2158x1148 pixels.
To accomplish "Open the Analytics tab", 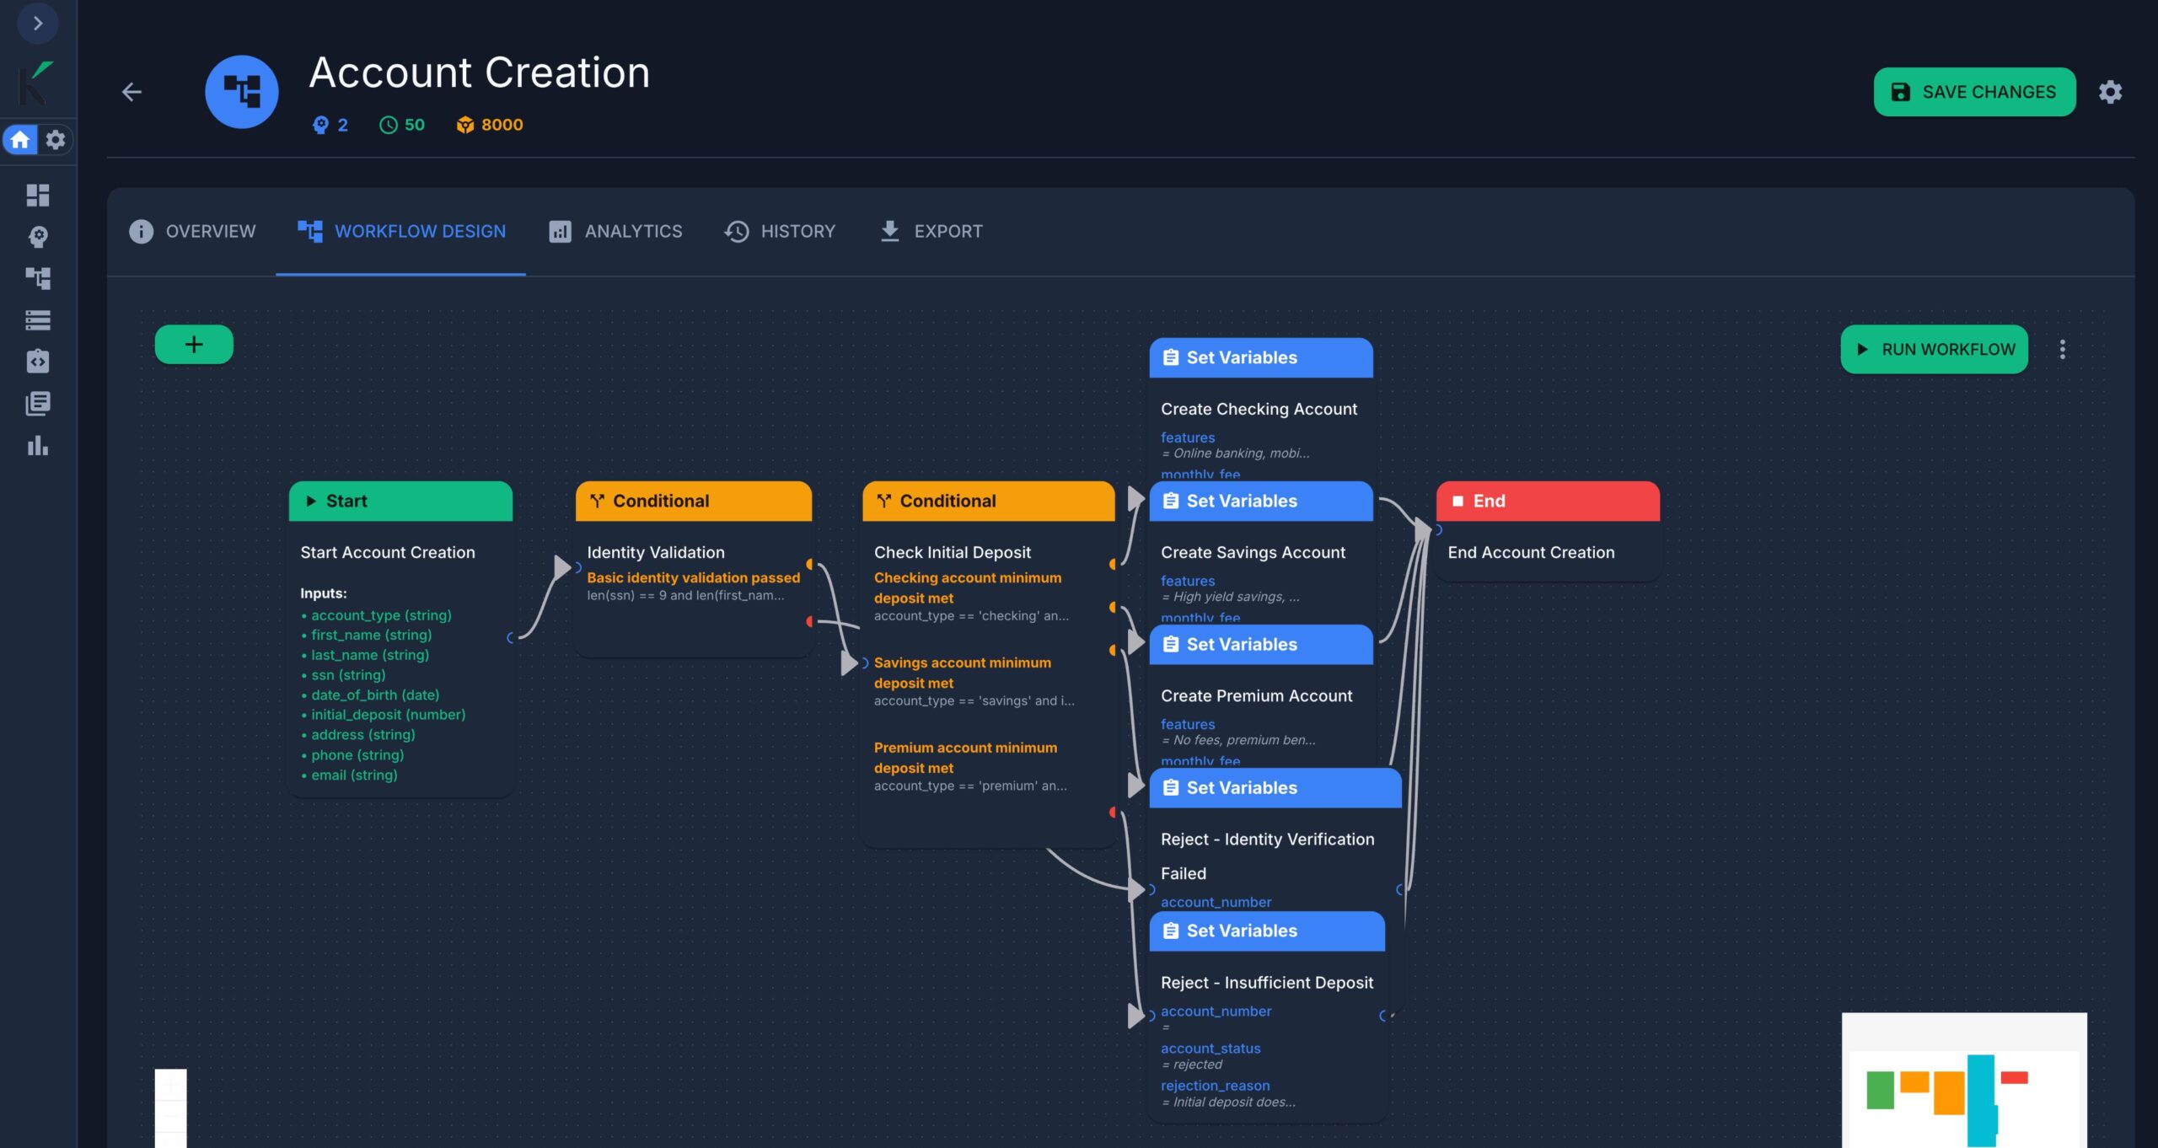I will tap(615, 231).
